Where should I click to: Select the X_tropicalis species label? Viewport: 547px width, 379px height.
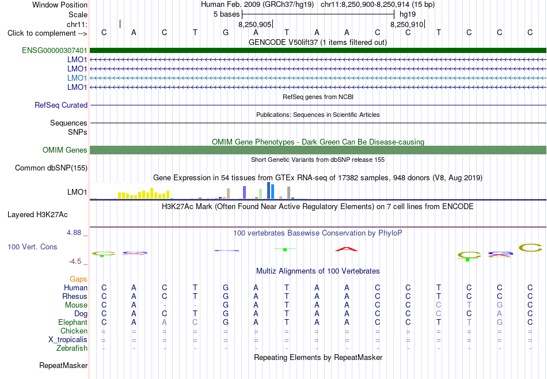click(x=68, y=340)
